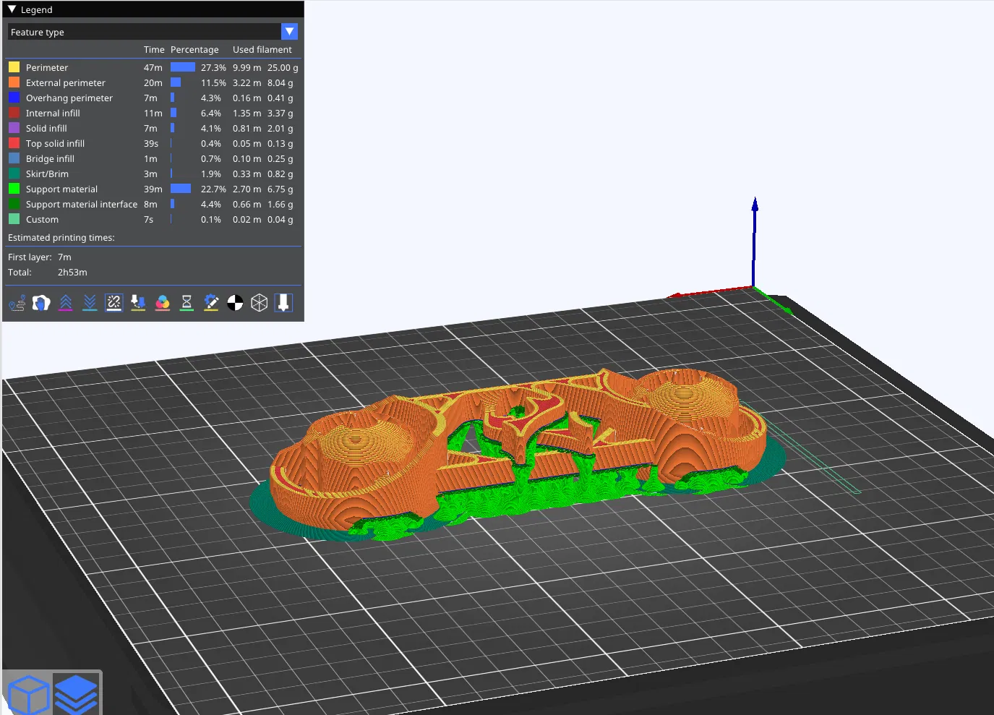Click the Support material percentage bar
Screen dimensions: 994x715
[x=181, y=189]
